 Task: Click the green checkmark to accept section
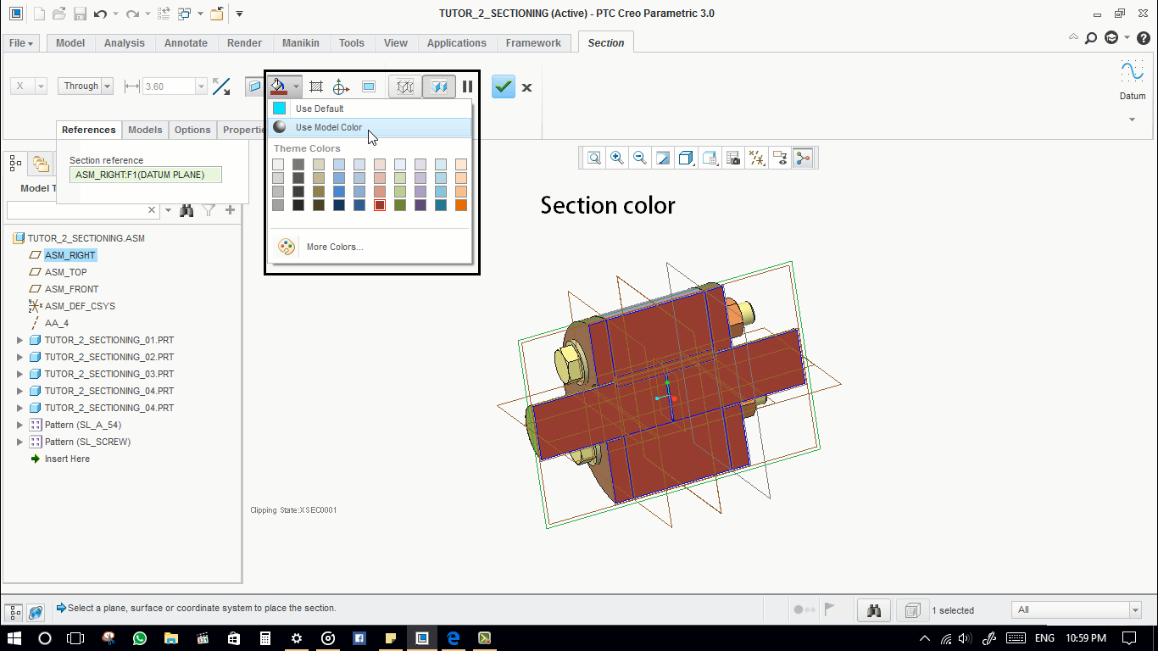[x=503, y=86]
